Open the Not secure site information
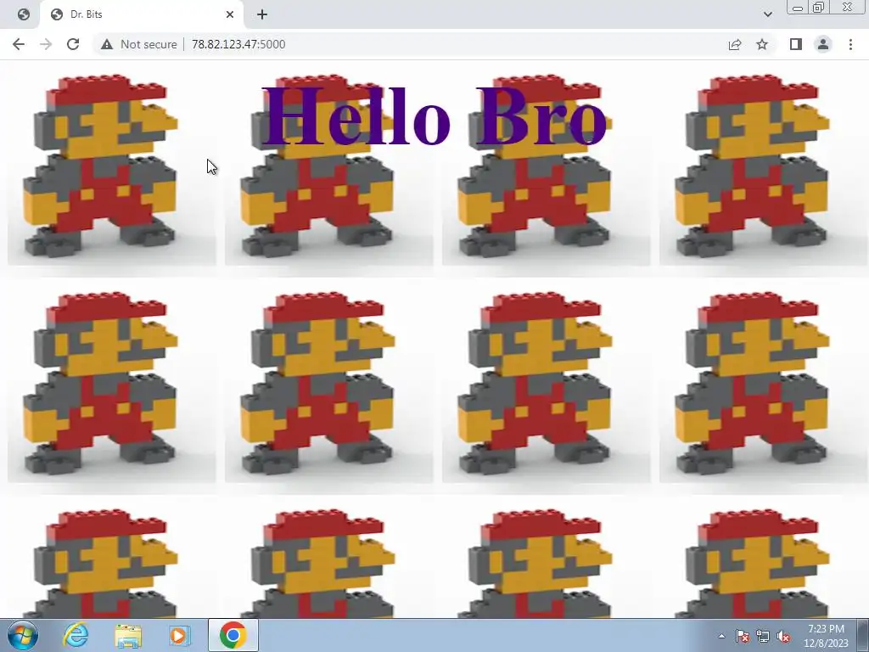This screenshot has height=652, width=869. click(138, 44)
